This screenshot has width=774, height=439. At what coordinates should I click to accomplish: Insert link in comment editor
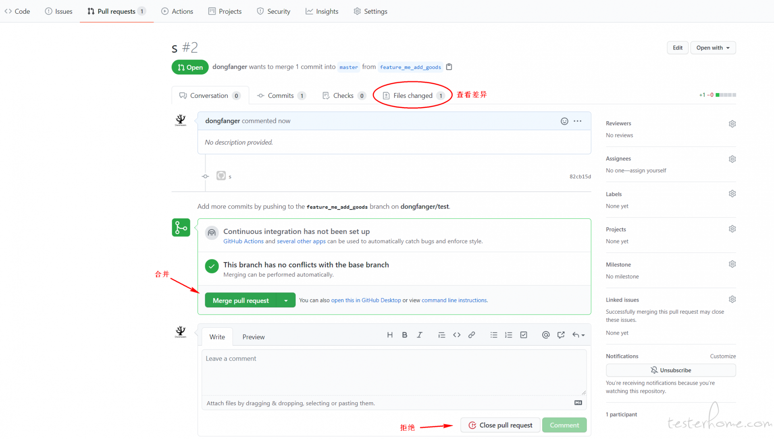pos(472,335)
